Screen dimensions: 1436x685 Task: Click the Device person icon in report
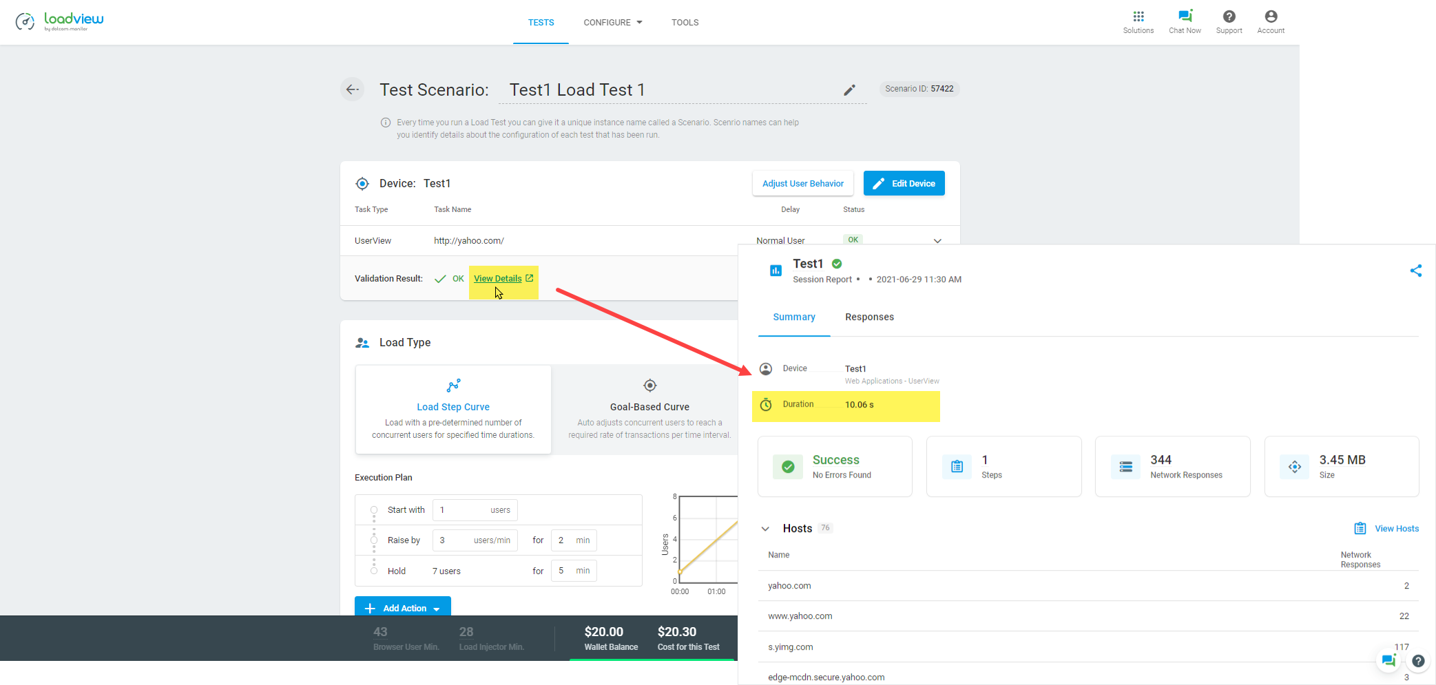pos(766,369)
